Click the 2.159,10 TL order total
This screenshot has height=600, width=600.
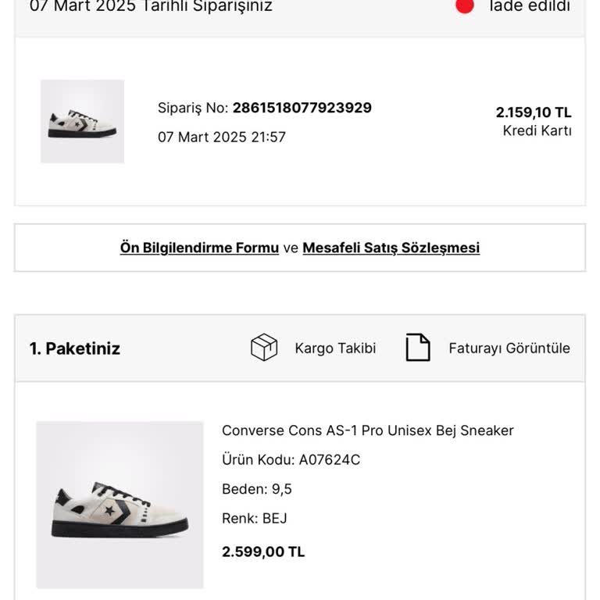coord(534,112)
